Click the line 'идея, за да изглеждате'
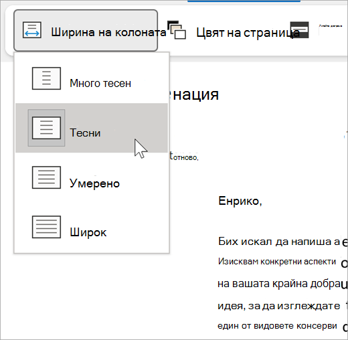Viewport: 348px width, 340px height. tap(279, 306)
